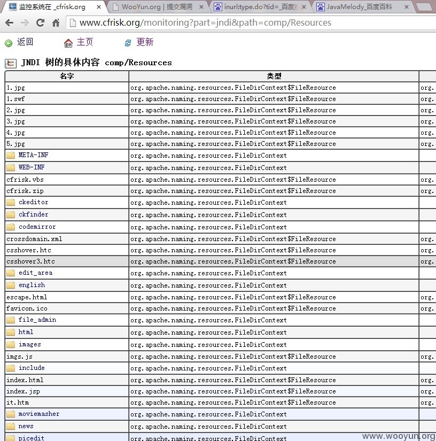Click the 更新 refresh arrows icon

(x=128, y=43)
